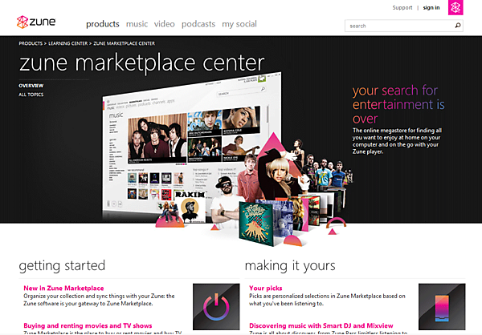Open the products menu
The height and width of the screenshot is (335, 482).
pyautogui.click(x=103, y=24)
